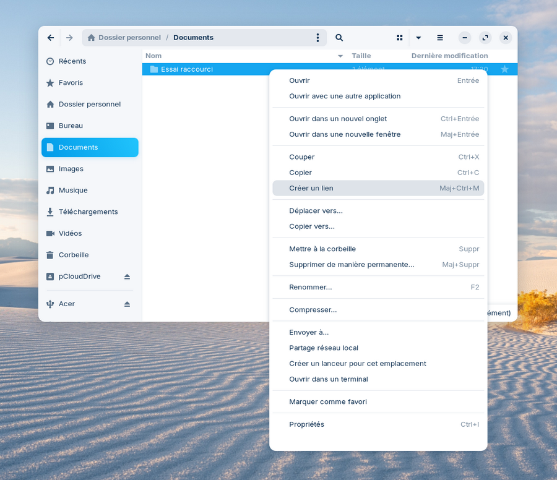557x480 pixels.
Task: Select Récents in the sidebar
Action: point(72,61)
